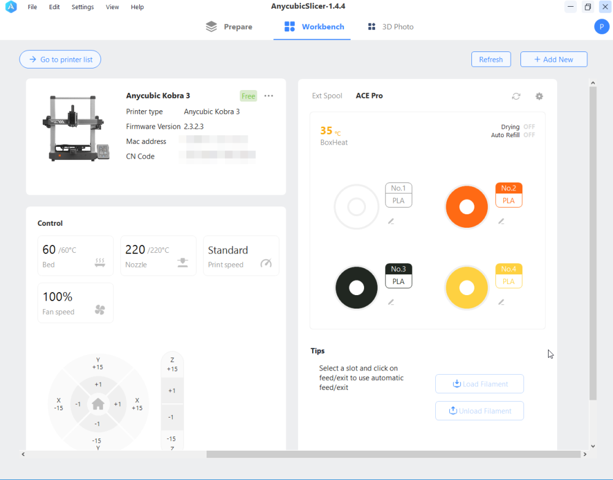The width and height of the screenshot is (613, 480).
Task: Open the Kobra 3 more options menu
Action: coord(268,96)
